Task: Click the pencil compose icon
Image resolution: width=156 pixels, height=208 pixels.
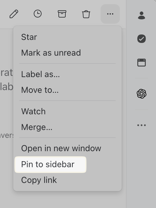Action: (14, 14)
